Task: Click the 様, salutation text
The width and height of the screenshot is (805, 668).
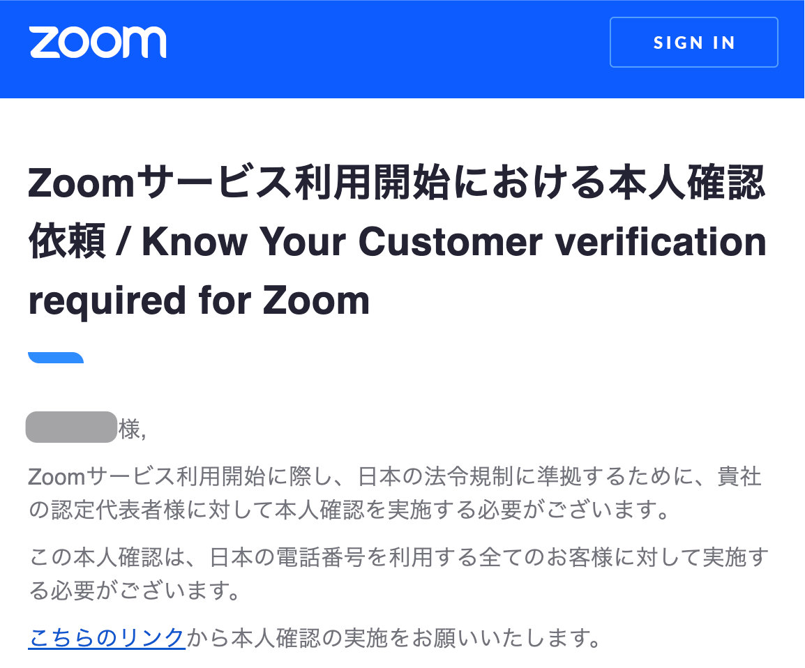Action: 133,429
